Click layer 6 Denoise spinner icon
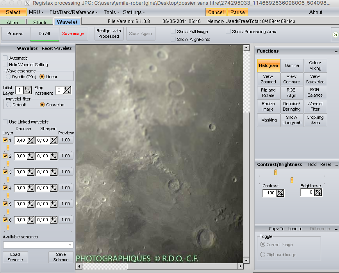This screenshot has height=273, width=339. [31, 220]
